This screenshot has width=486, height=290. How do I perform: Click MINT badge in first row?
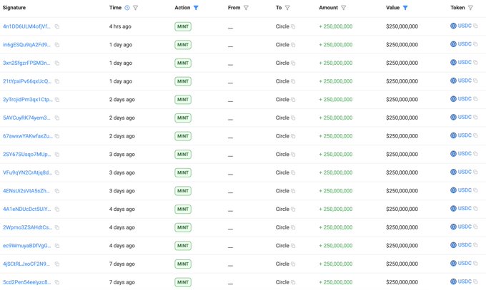pos(183,26)
